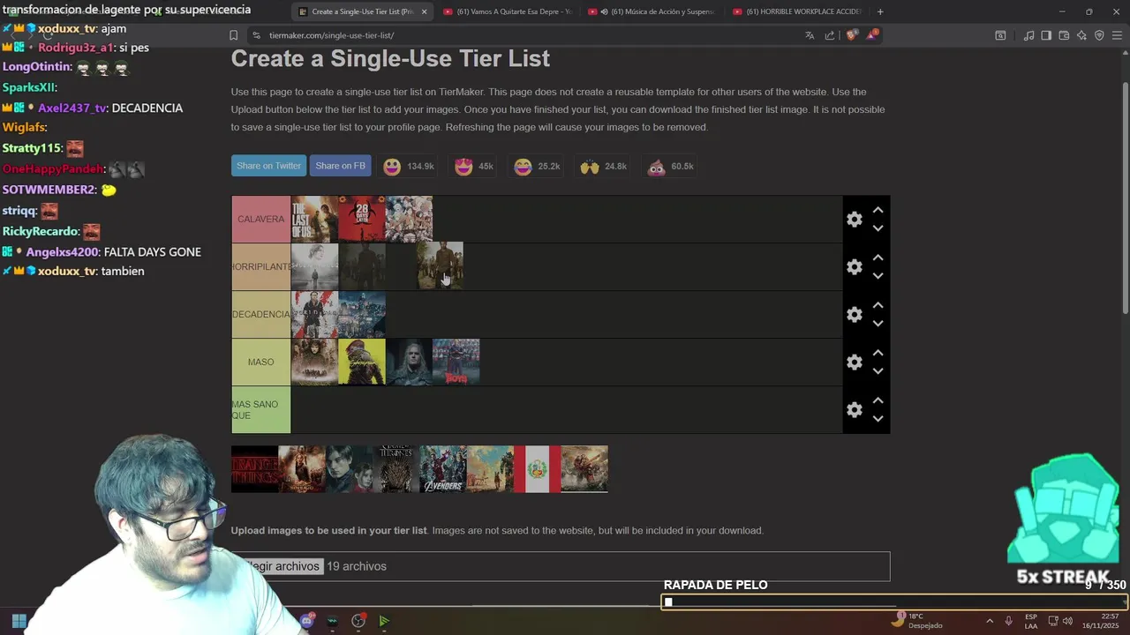Move CALAVERA row up with arrow
This screenshot has width=1130, height=635.
[878, 211]
